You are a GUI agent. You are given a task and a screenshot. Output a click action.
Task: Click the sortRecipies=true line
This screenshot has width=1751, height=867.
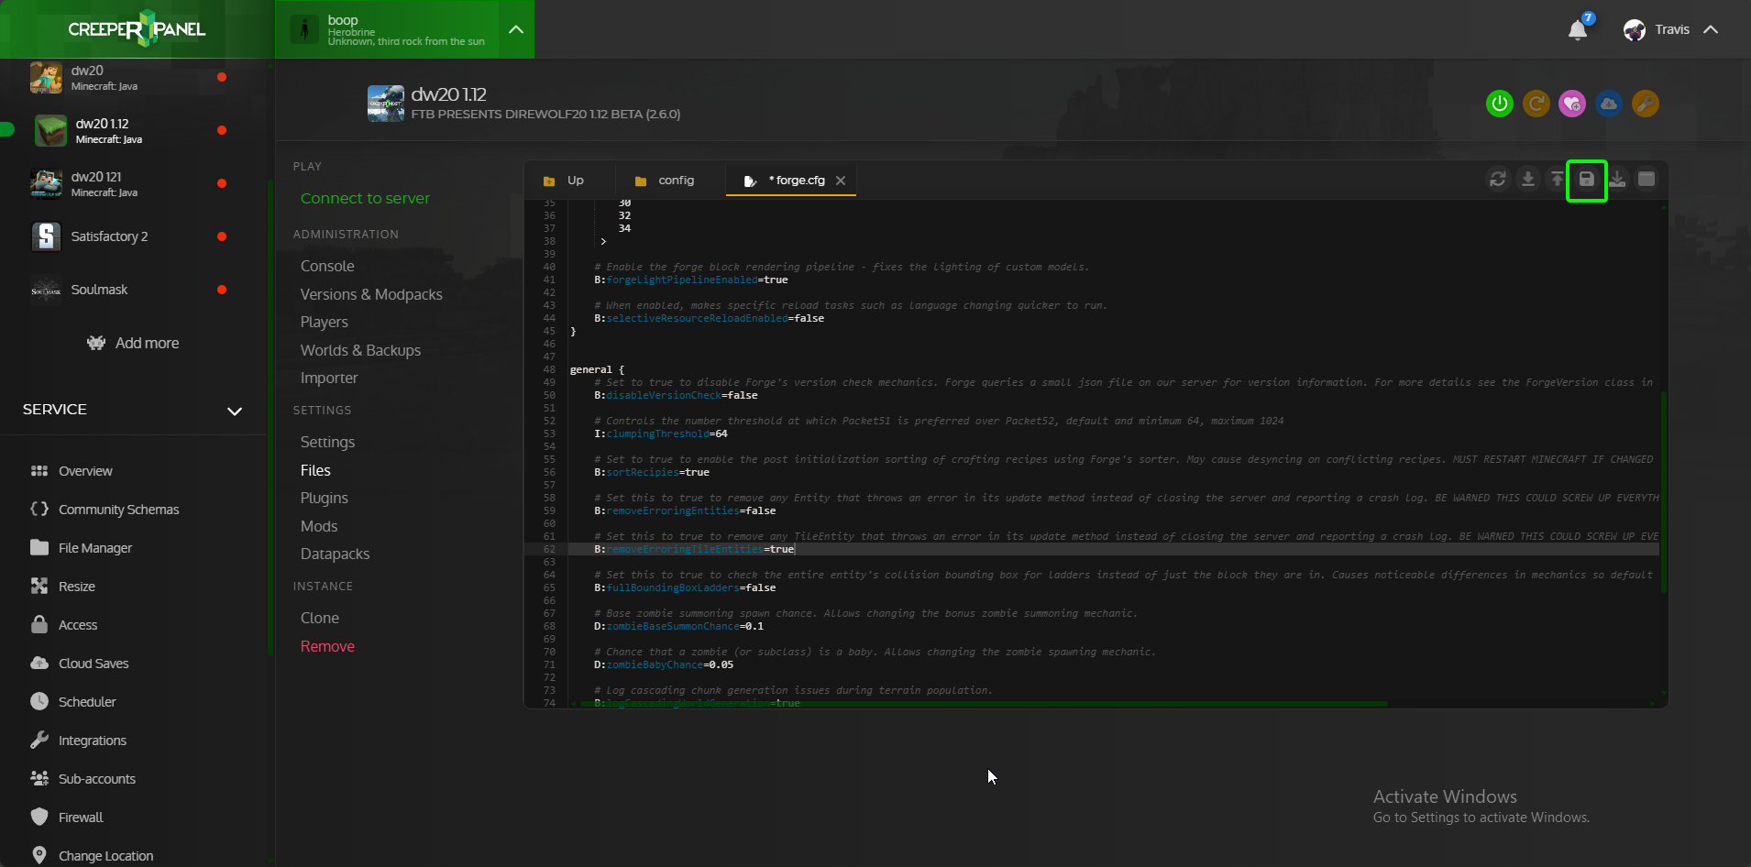(652, 472)
